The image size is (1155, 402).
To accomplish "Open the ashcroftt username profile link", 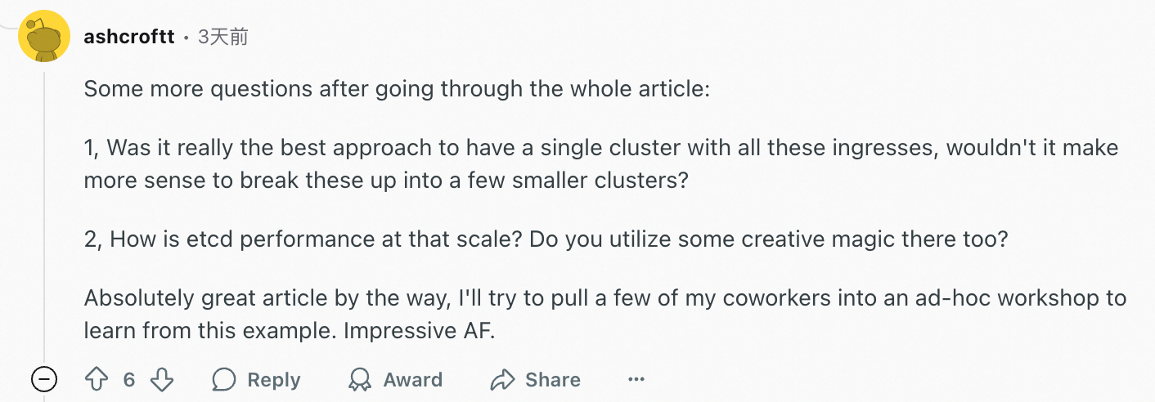I will pyautogui.click(x=128, y=37).
